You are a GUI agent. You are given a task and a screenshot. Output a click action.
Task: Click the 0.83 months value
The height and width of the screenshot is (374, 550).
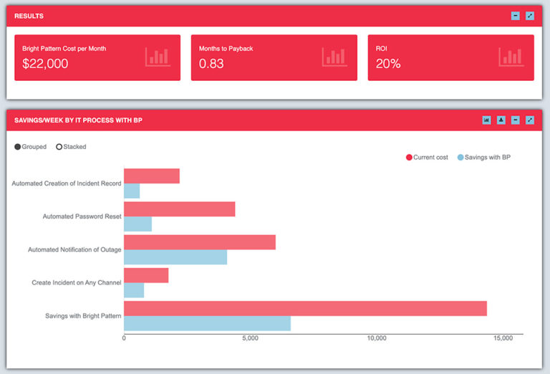point(211,64)
